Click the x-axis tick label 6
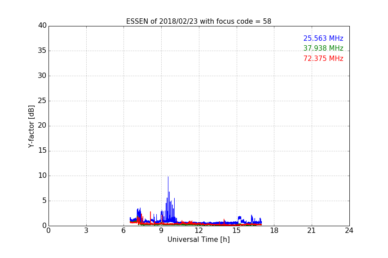The height and width of the screenshot is (258, 388). click(124, 231)
